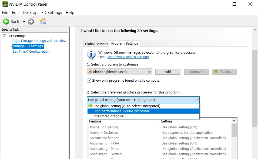Screen dimensions: 258x159
Task: Click the NVIDIA Control Panel title icon
Action: (x=5, y=4)
